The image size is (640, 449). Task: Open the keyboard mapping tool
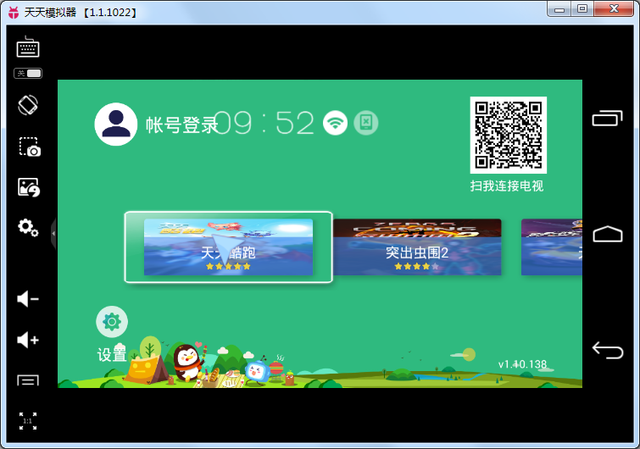click(x=28, y=47)
